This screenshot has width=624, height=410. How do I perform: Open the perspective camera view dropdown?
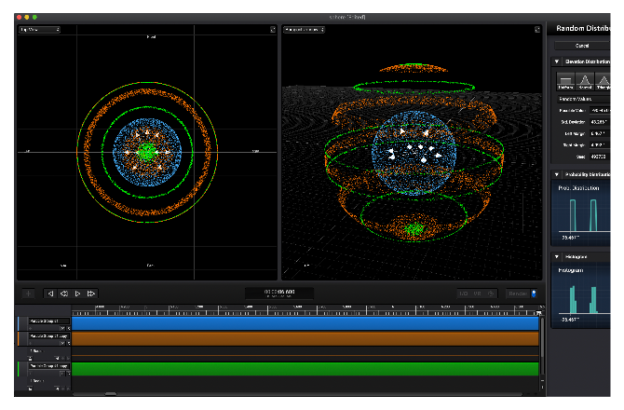304,30
